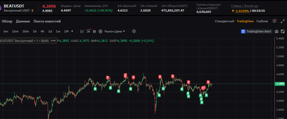Set timeframe to 4h
Viewport: 287px width, 119px height.
[42, 31]
